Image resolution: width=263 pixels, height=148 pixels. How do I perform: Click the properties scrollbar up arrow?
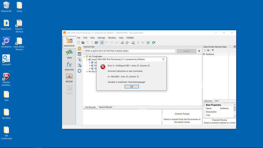pyautogui.click(x=235, y=105)
